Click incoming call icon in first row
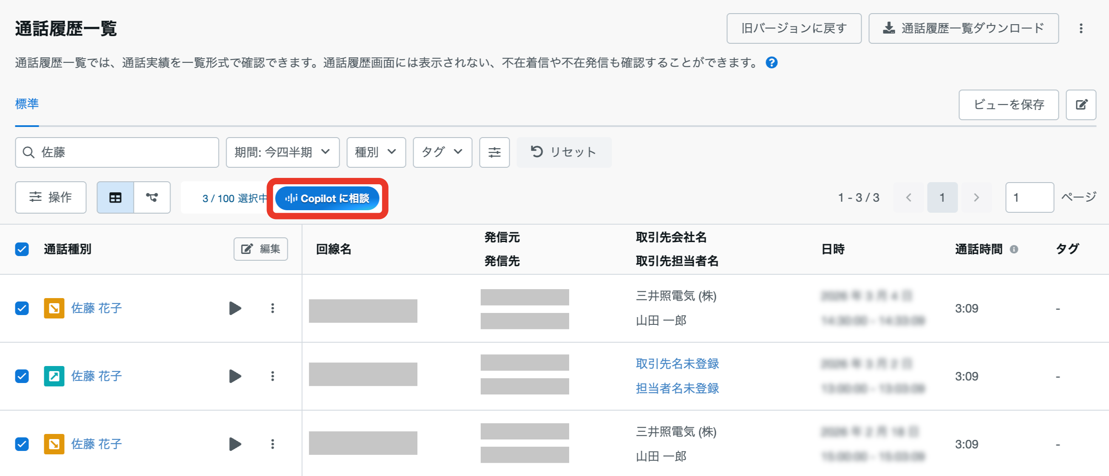The height and width of the screenshot is (476, 1109). (54, 308)
